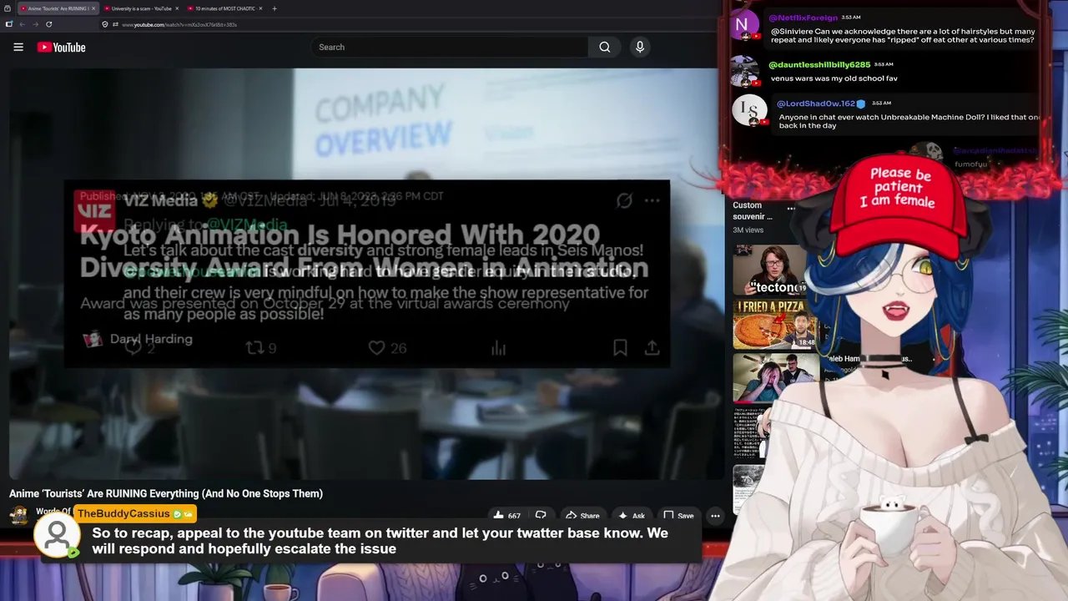This screenshot has width=1068, height=601.
Task: Click the share upload icon in VIZ tweet
Action: pyautogui.click(x=652, y=347)
